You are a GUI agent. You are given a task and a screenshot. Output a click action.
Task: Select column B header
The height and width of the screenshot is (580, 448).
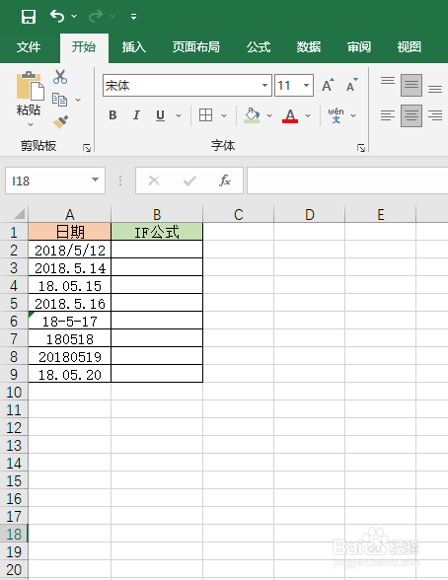(x=157, y=214)
